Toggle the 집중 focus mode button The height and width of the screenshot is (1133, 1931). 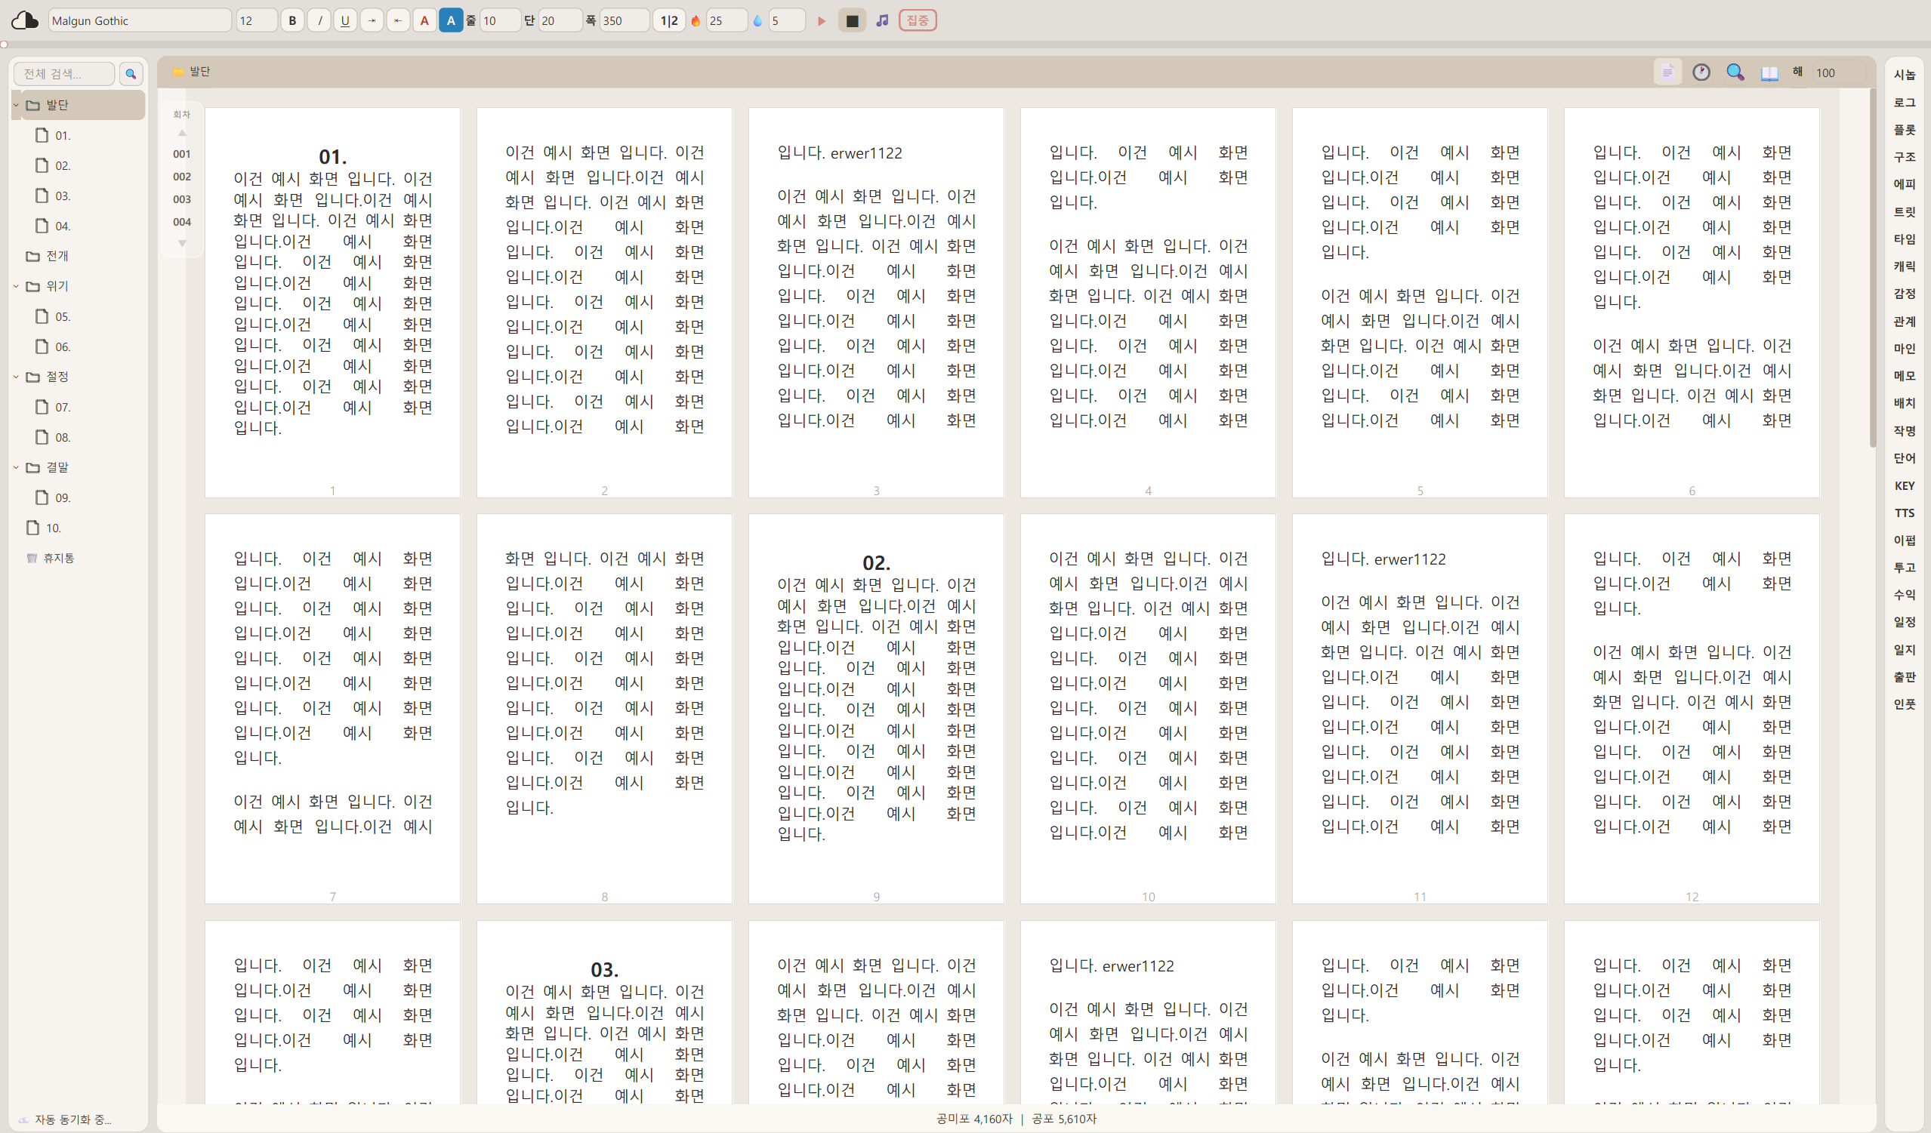918,20
